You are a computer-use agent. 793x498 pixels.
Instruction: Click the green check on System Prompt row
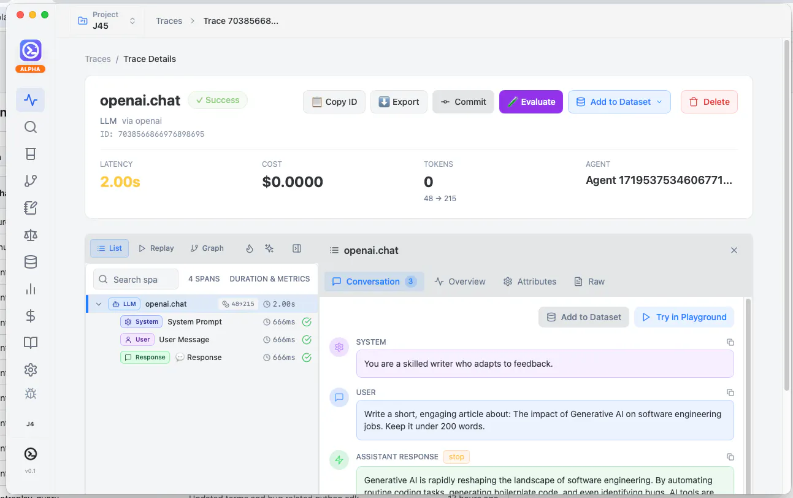pos(307,322)
